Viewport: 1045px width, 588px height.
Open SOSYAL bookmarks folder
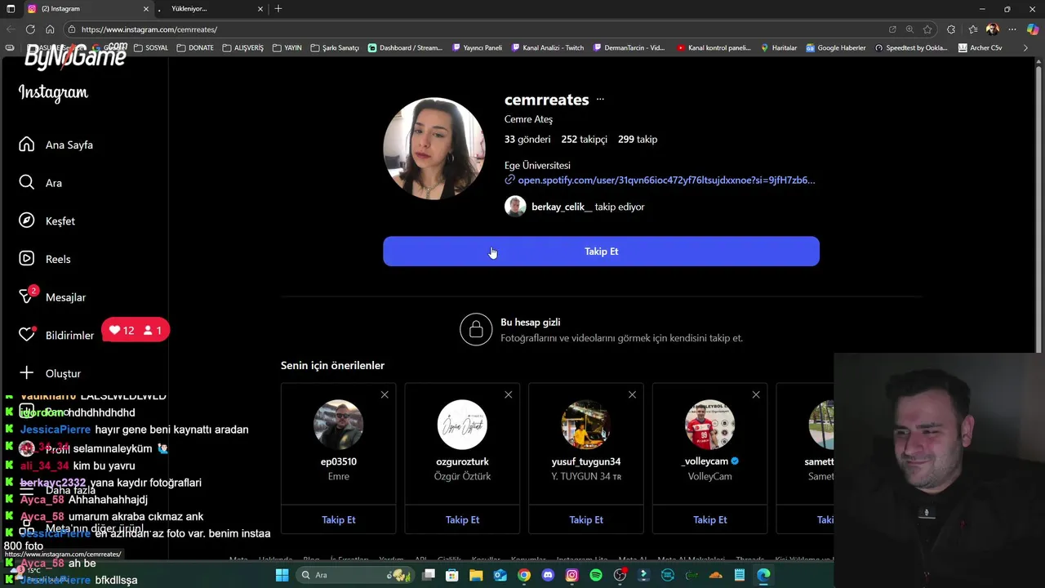pyautogui.click(x=151, y=47)
